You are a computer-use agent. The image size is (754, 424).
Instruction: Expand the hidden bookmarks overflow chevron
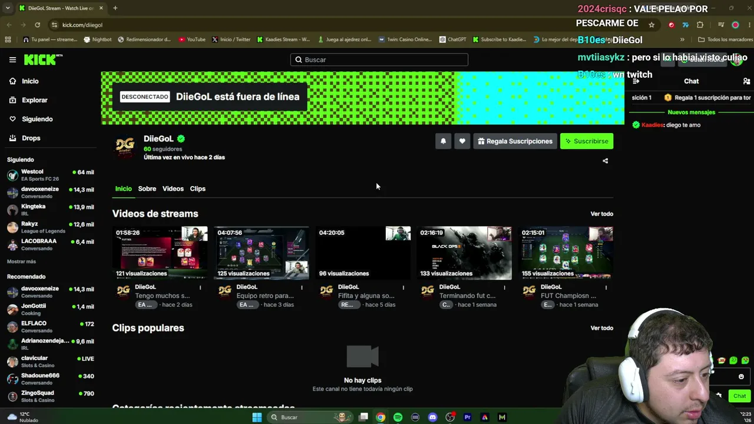tap(682, 39)
